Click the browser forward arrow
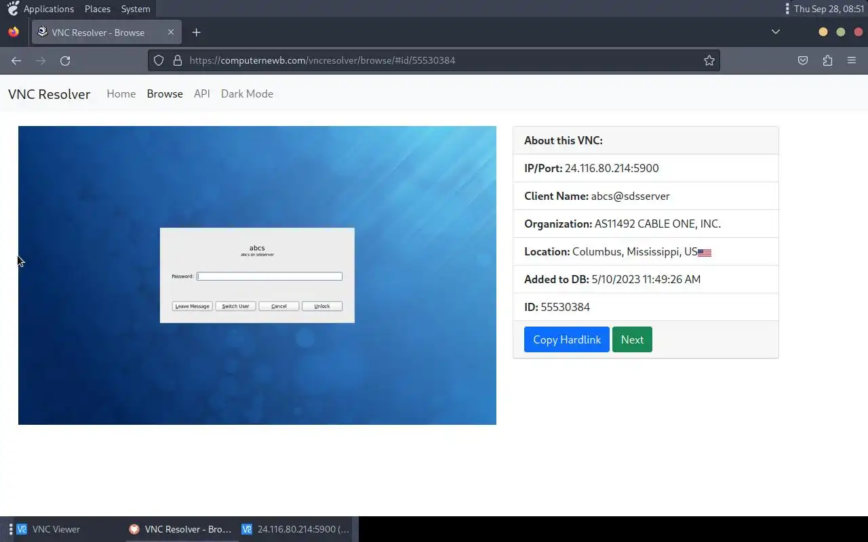Viewport: 868px width, 542px height. coord(41,60)
